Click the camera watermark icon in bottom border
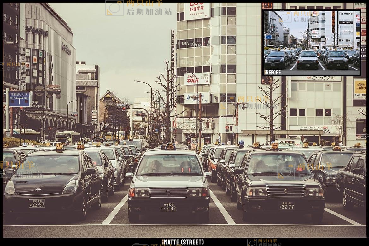This screenshot has height=246, width=369. (252, 243)
